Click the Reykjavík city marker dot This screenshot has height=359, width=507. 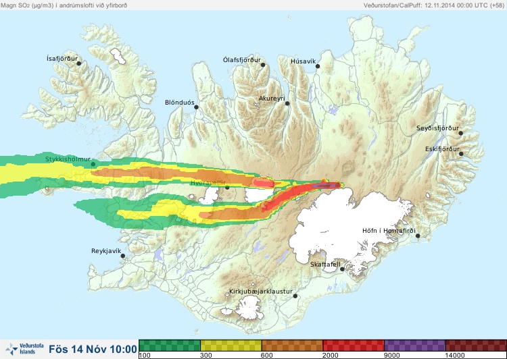123,256
